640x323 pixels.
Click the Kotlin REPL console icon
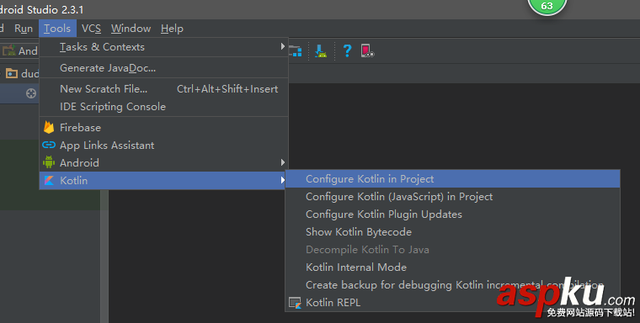point(295,303)
